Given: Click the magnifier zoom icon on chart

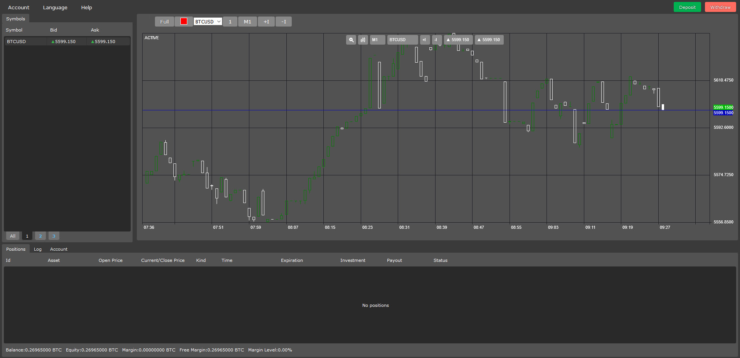Looking at the screenshot, I should coord(351,40).
